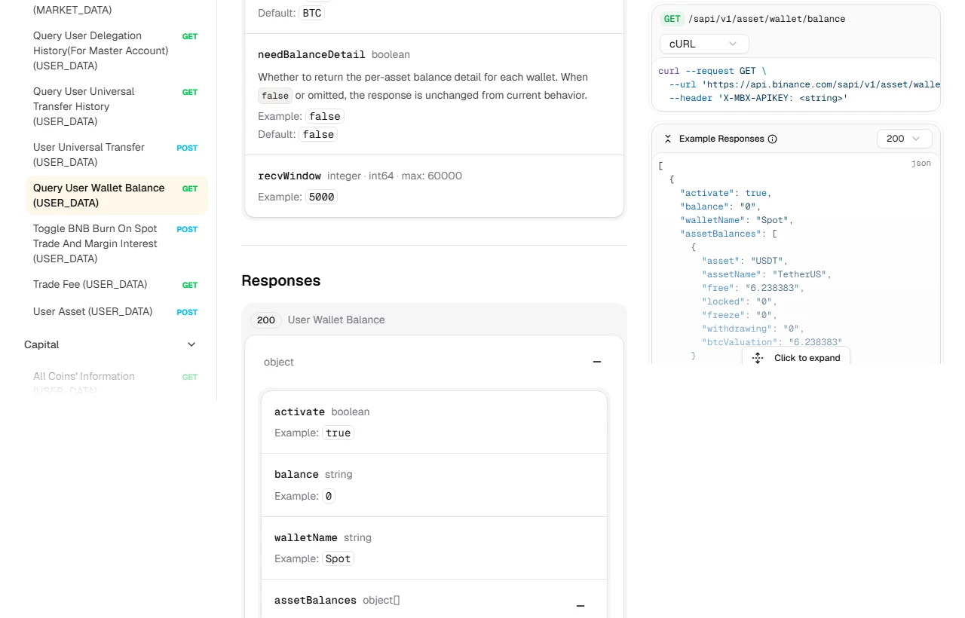Click the X-MBX-APIKEY header line in curl
Image resolution: width=965 pixels, height=618 pixels.
coord(758,98)
